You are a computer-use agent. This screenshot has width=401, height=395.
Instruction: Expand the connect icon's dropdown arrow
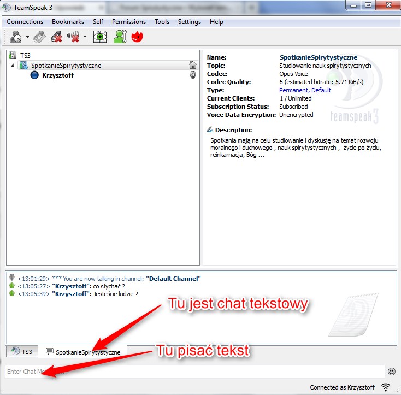click(27, 37)
